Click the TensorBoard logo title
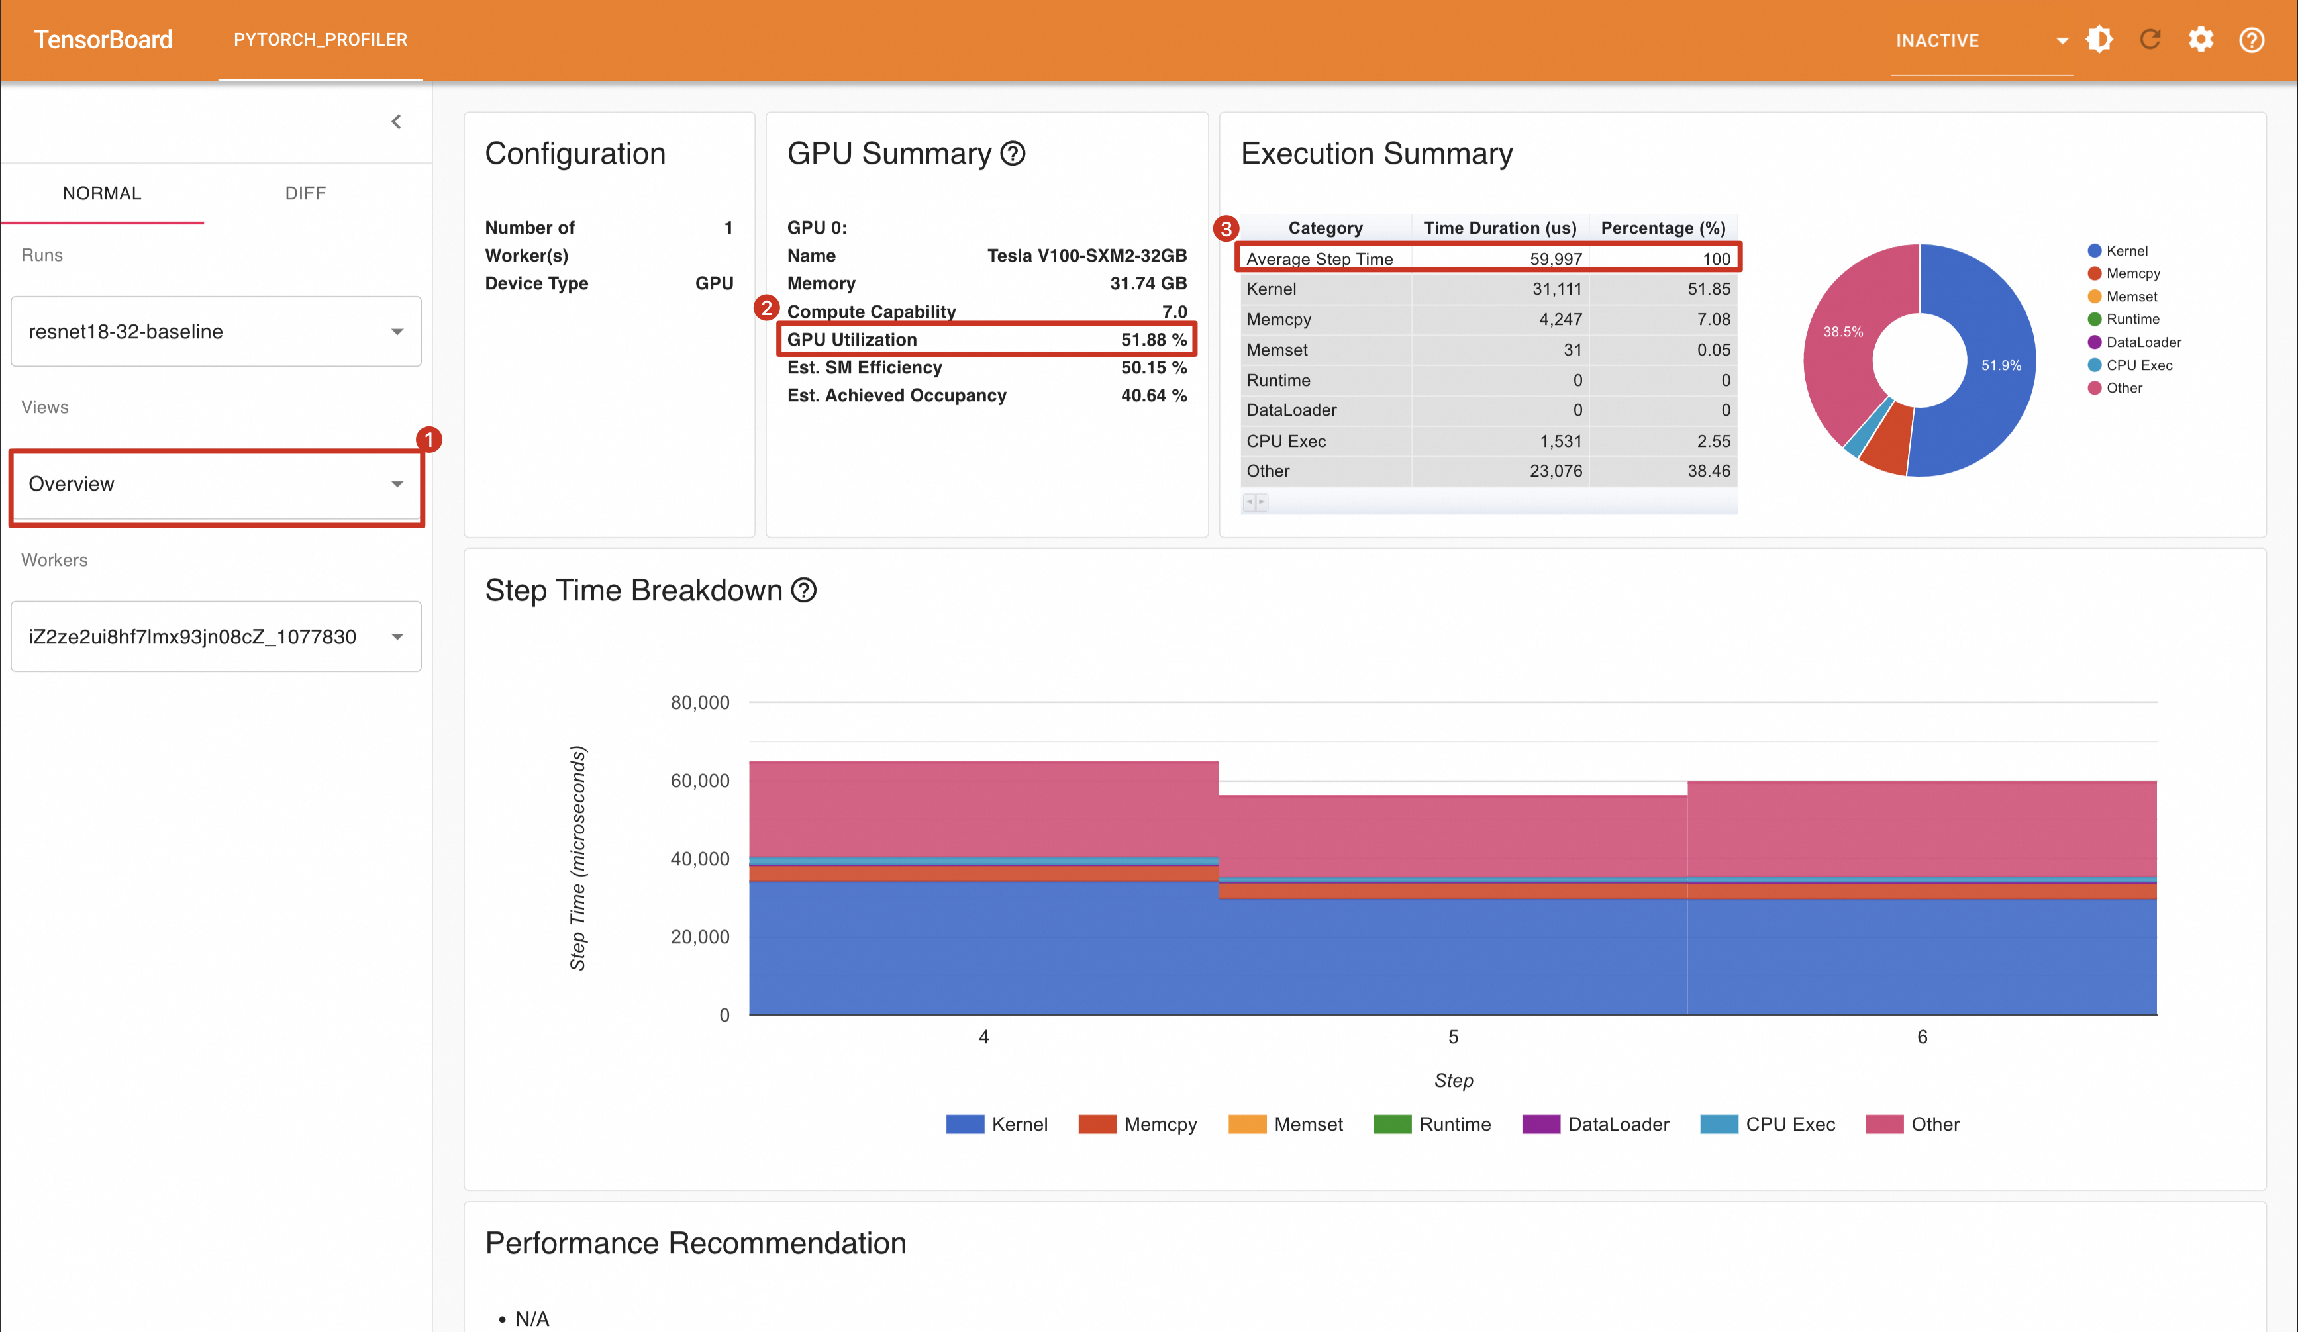This screenshot has width=2298, height=1332. coord(103,40)
